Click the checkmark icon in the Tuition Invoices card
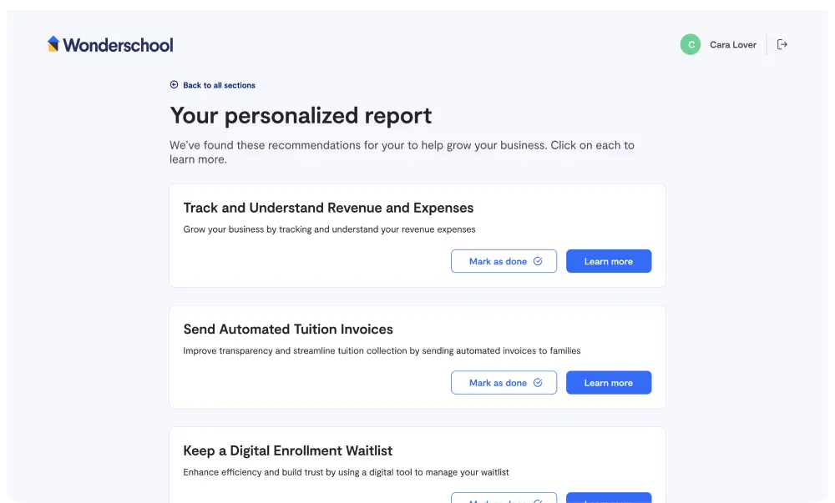The height and width of the screenshot is (503, 835). [x=538, y=383]
